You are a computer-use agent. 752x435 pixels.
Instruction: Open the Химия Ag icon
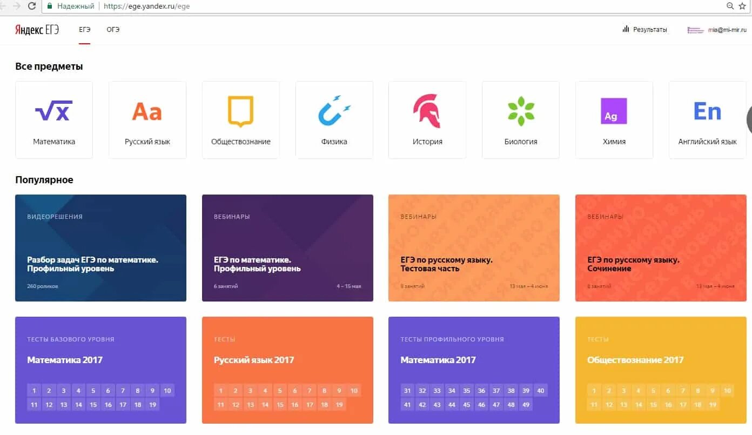tap(614, 111)
